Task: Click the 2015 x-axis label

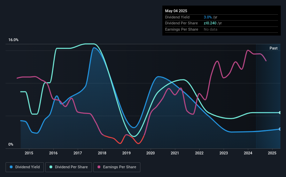Action: pyautogui.click(x=29, y=153)
